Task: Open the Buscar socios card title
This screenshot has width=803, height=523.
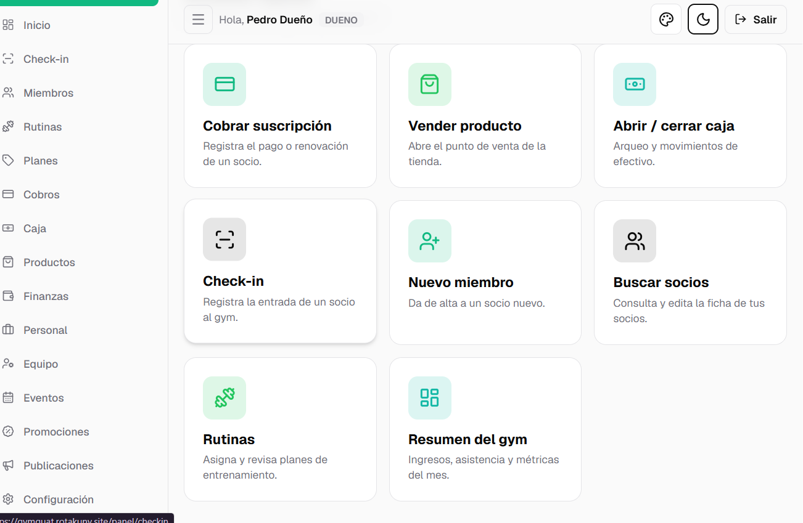Action: pos(661,282)
